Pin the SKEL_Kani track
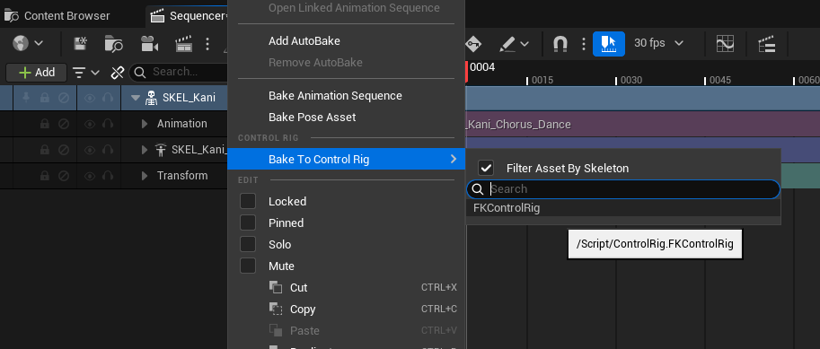This screenshot has width=820, height=349. [26, 98]
